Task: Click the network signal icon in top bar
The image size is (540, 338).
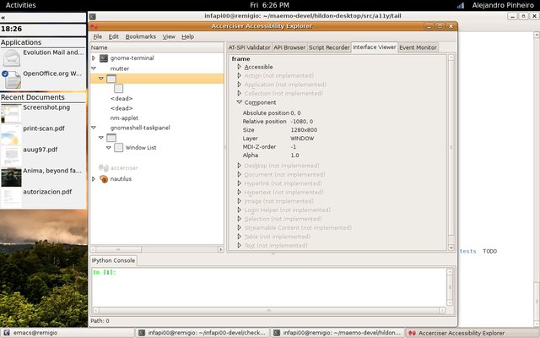Action: pos(461,6)
